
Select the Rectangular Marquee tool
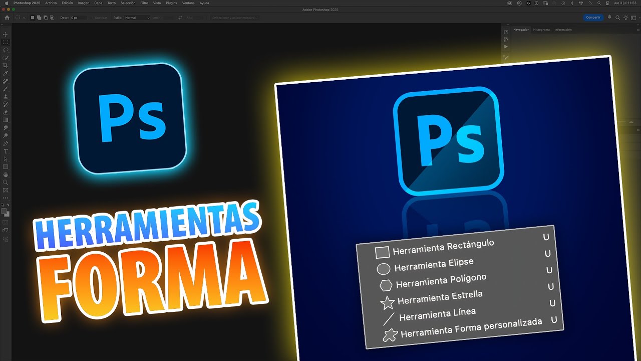tap(6, 42)
